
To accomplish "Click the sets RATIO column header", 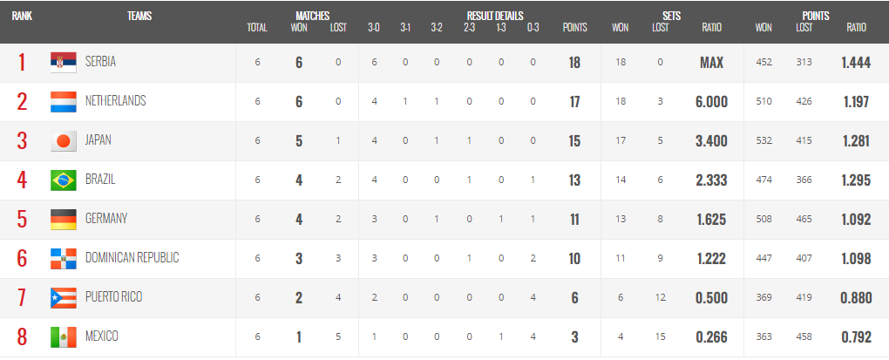I will 711,27.
